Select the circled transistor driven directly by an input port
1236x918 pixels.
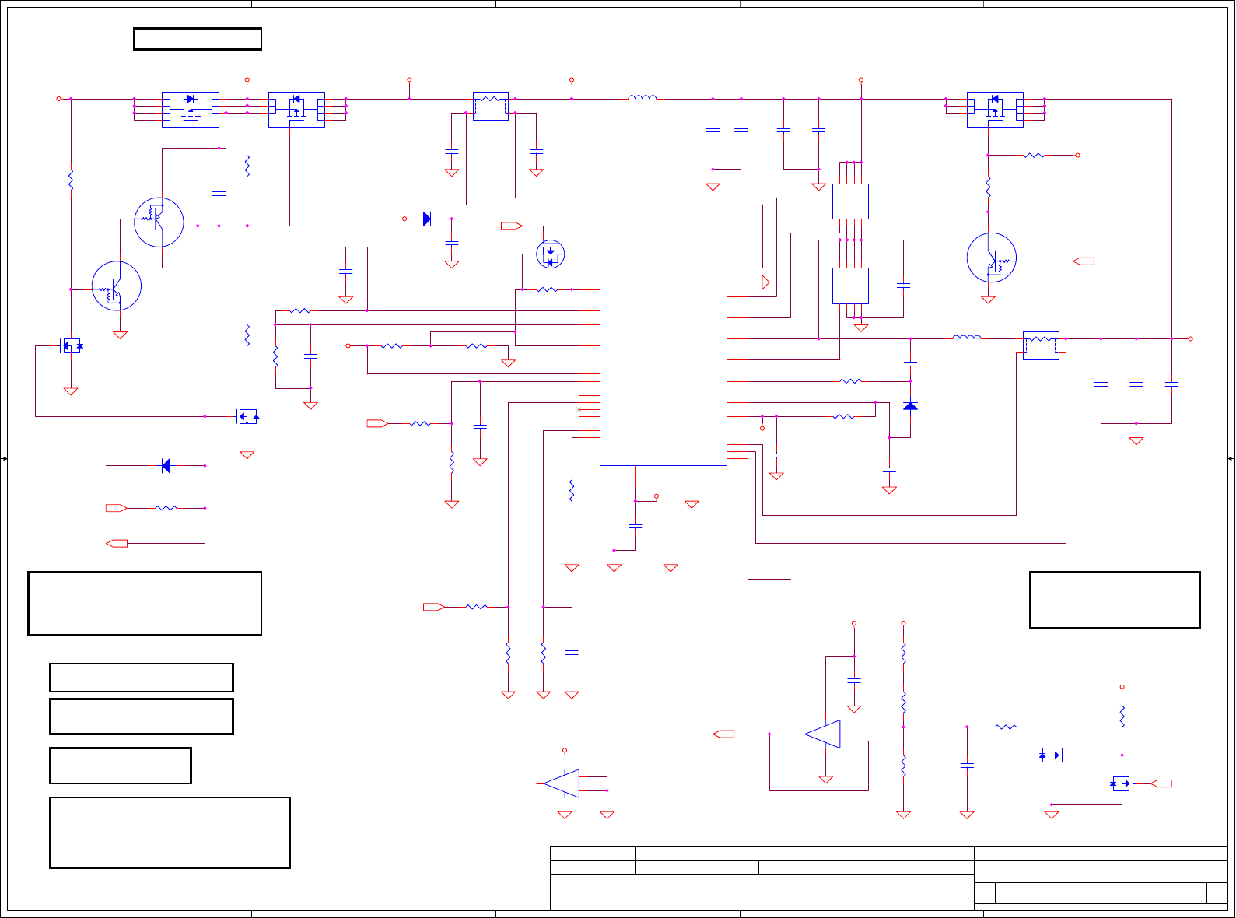pyautogui.click(x=992, y=258)
